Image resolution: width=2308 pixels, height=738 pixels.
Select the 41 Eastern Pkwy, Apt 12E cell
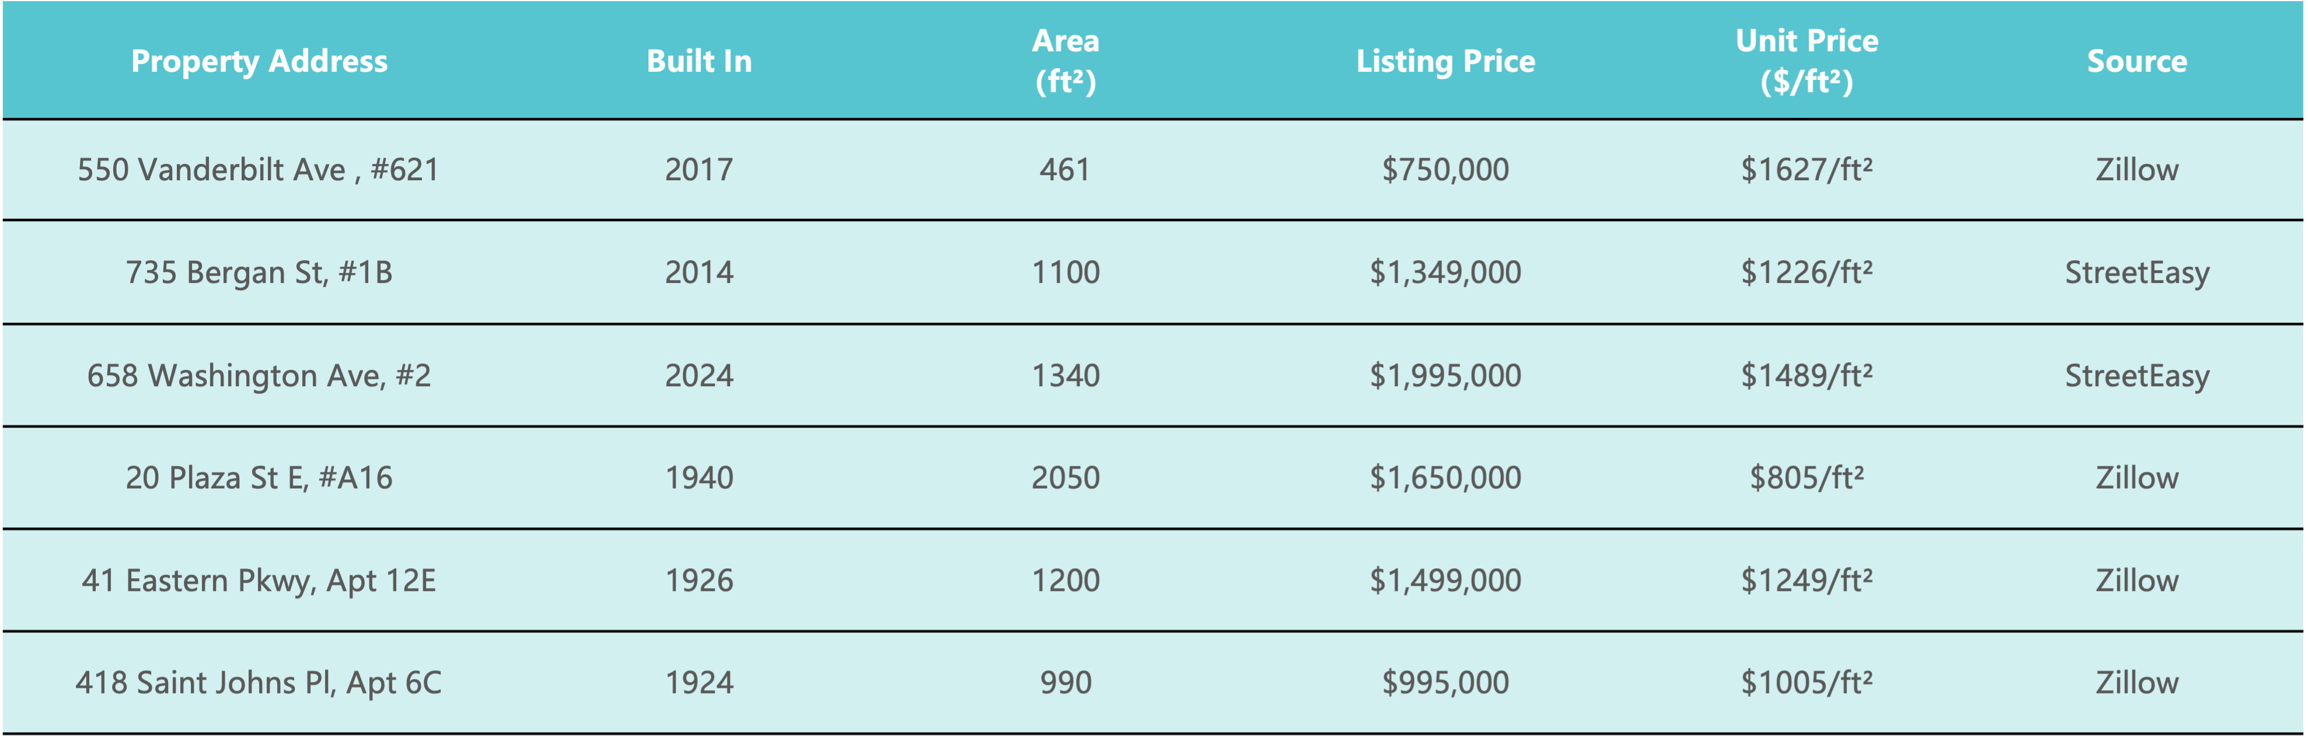point(259,580)
